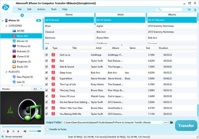
Task: Sort songs by Duration column
Action: point(164,48)
